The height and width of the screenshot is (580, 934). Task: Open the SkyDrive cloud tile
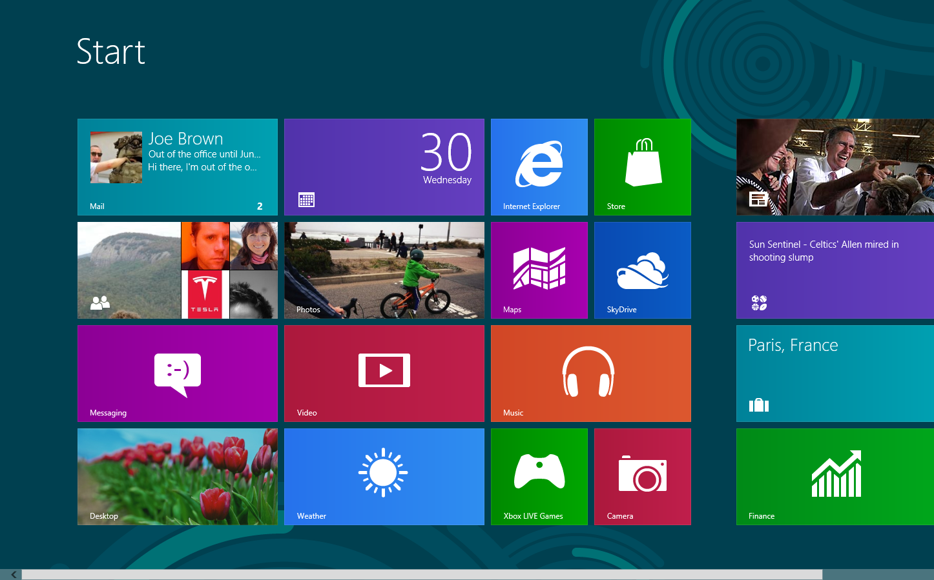643,270
